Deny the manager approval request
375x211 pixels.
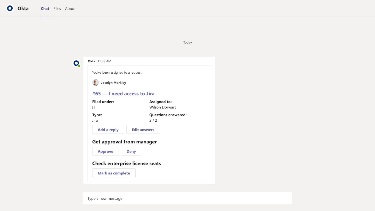coord(131,151)
